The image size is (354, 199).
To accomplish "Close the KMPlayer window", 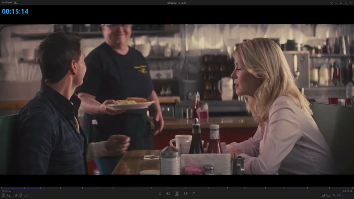I will pos(350,2).
